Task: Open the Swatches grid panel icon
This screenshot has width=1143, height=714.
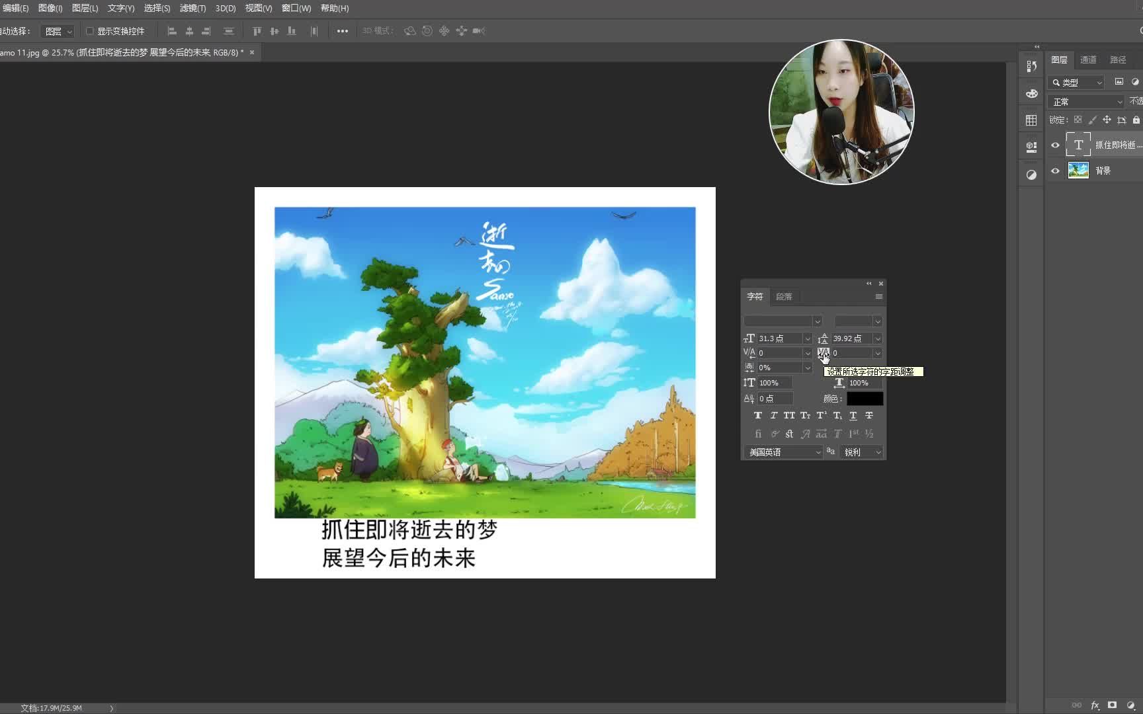Action: [1031, 120]
